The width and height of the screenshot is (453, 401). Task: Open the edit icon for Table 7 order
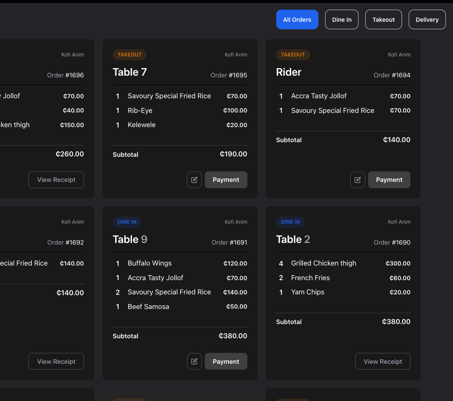tap(194, 179)
